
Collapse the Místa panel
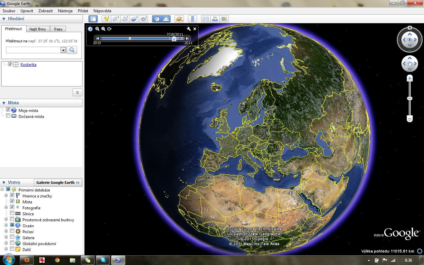4,103
